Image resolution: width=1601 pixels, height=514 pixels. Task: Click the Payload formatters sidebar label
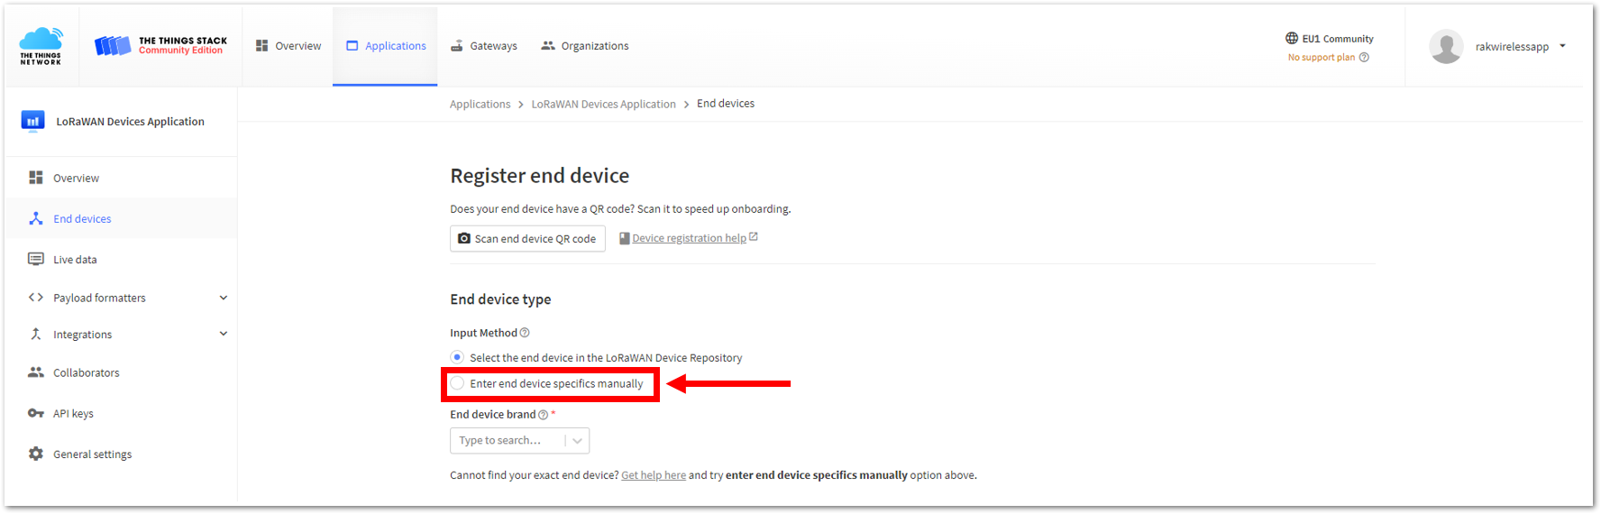[99, 298]
